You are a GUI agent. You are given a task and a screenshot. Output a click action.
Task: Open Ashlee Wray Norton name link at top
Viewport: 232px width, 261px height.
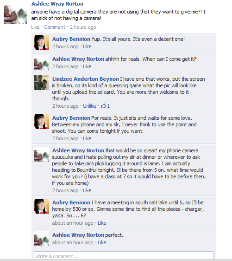click(57, 4)
